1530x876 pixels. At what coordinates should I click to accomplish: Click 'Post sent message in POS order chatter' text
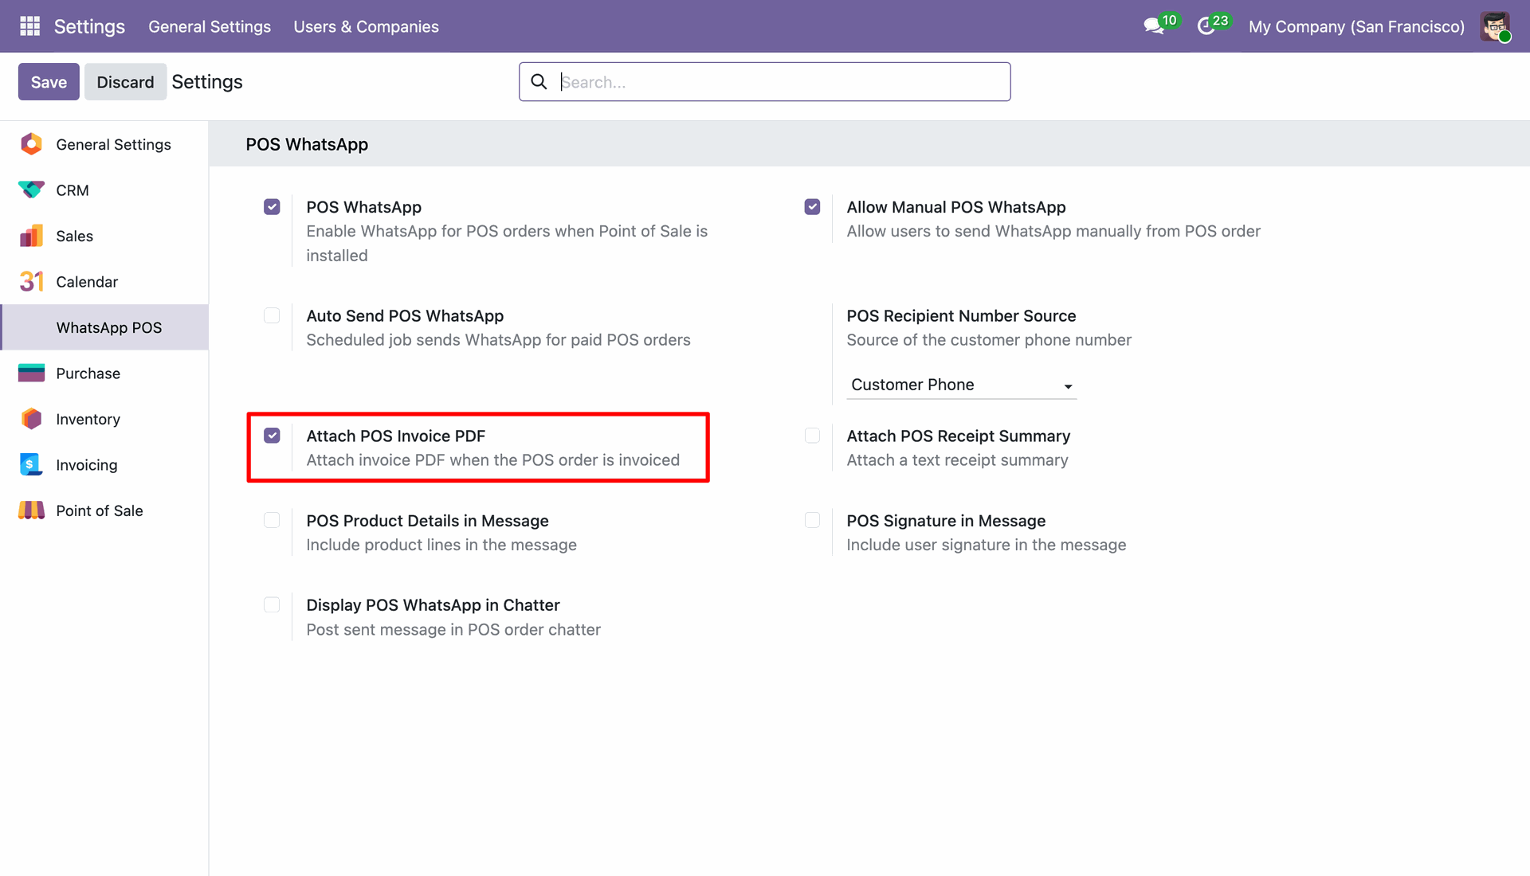click(x=453, y=629)
